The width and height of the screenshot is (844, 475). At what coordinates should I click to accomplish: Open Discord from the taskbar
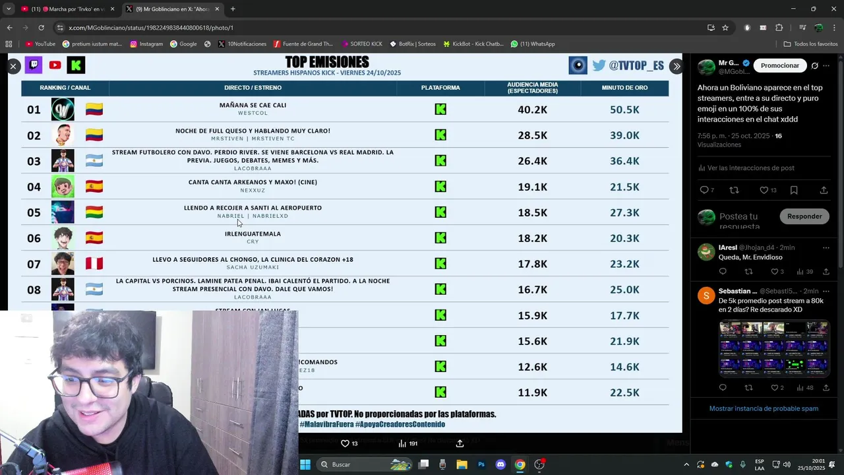click(x=500, y=464)
